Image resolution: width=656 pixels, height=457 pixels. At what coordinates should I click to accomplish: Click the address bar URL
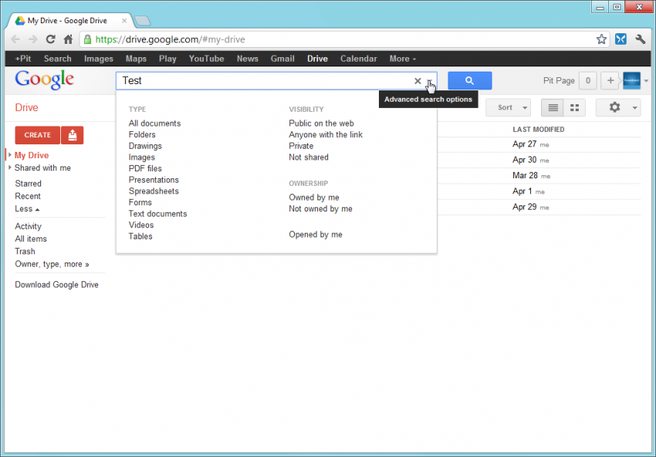[x=170, y=39]
